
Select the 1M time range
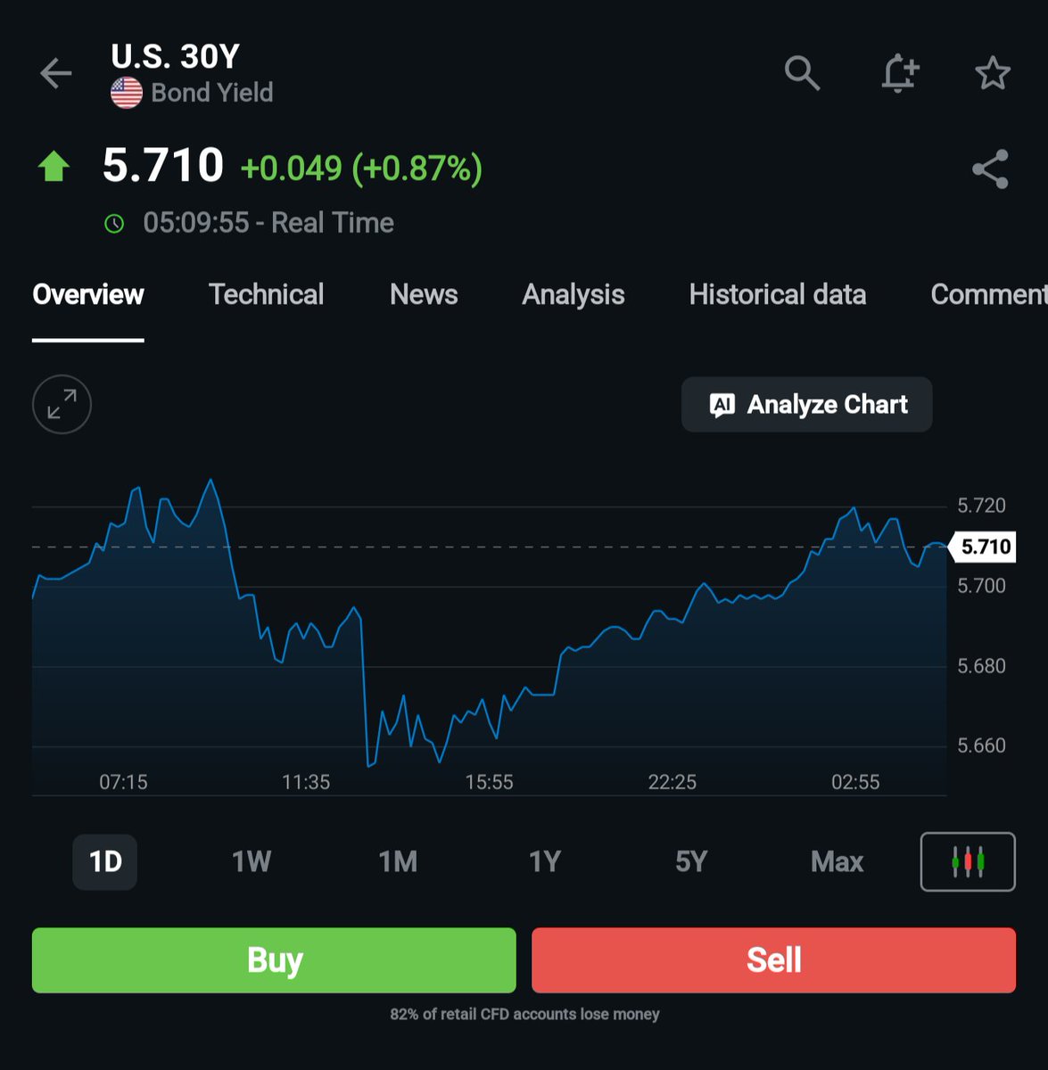(398, 862)
